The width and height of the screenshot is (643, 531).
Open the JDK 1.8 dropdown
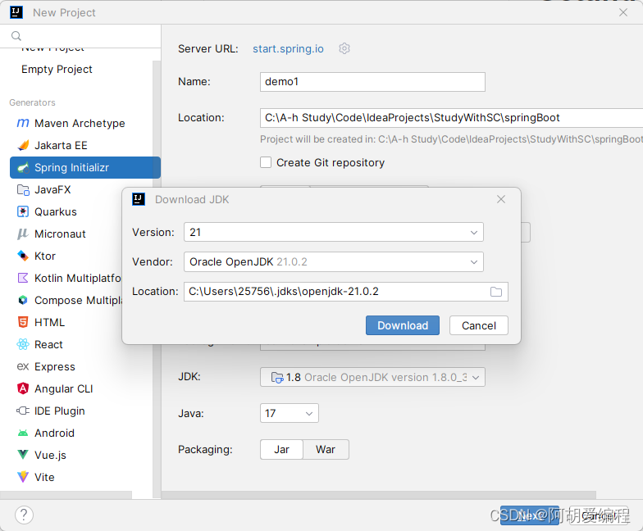click(372, 377)
